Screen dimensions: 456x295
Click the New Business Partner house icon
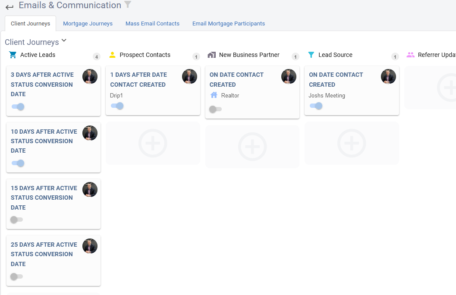(x=211, y=55)
